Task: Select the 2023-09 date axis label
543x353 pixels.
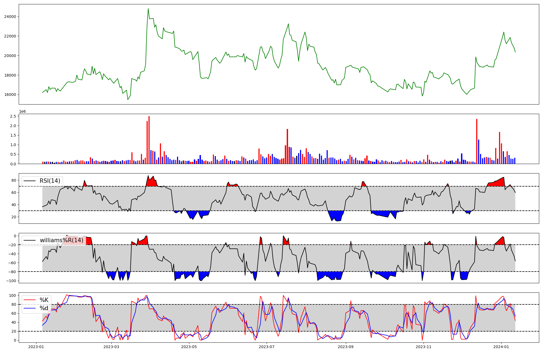Action: [346, 347]
